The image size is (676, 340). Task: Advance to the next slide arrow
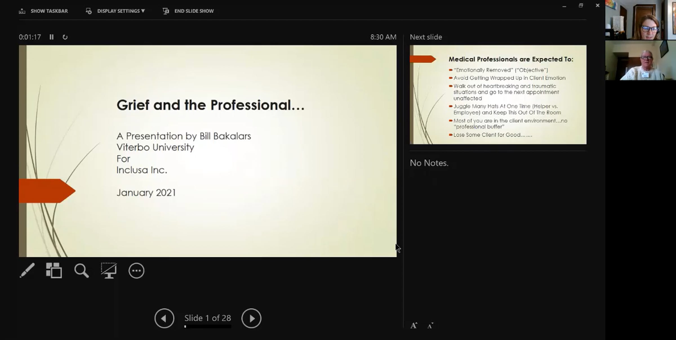251,318
